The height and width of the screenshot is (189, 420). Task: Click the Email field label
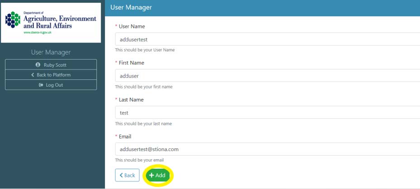click(125, 136)
